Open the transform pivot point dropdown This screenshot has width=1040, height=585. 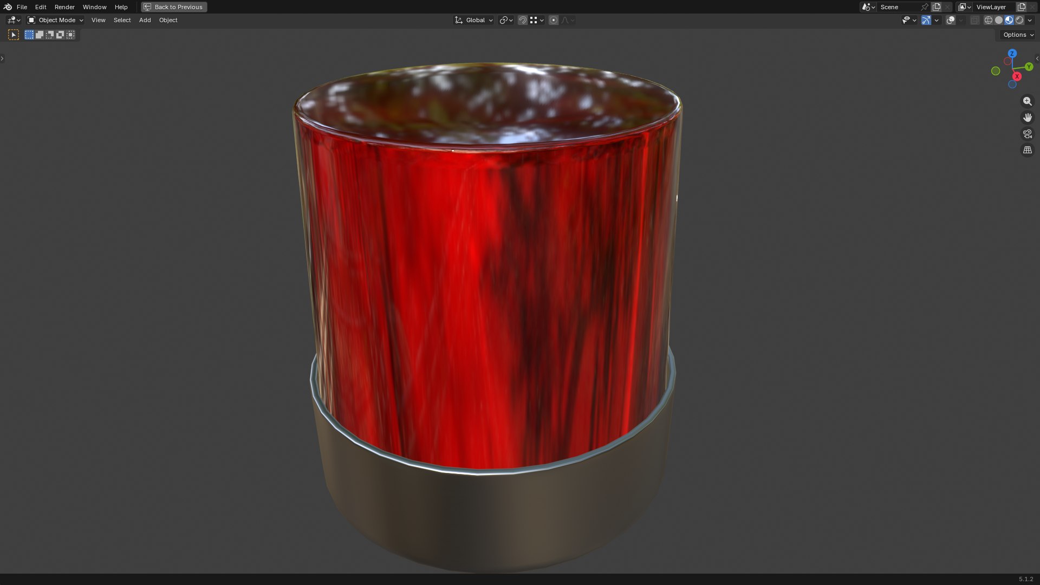506,20
